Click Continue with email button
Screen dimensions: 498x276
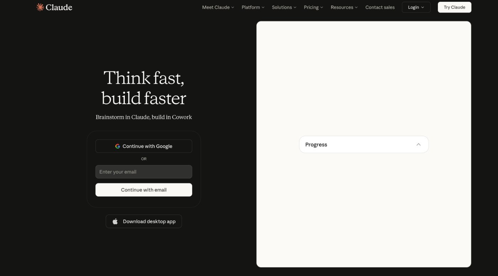tap(144, 190)
